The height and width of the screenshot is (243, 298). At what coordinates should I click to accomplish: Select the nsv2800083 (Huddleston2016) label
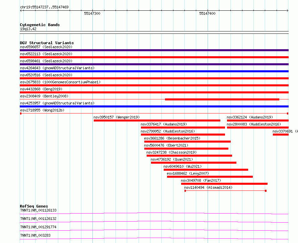(254, 124)
